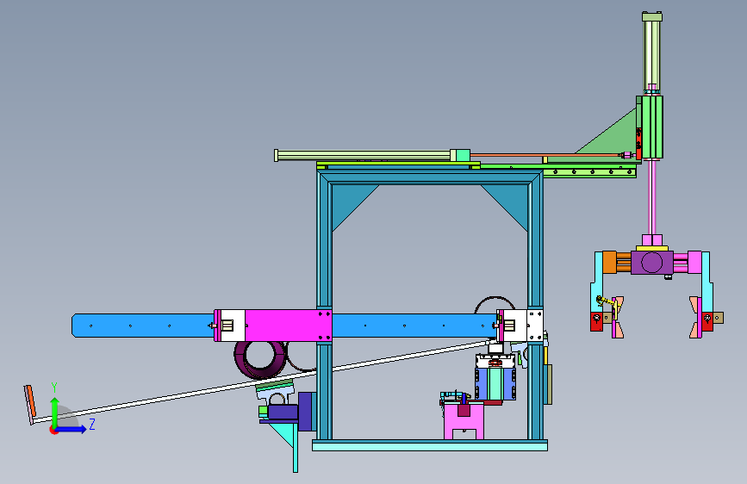Image resolution: width=747 pixels, height=484 pixels.
Task: Select the tall vertical pneumatic cylinder at top
Action: tap(651, 53)
